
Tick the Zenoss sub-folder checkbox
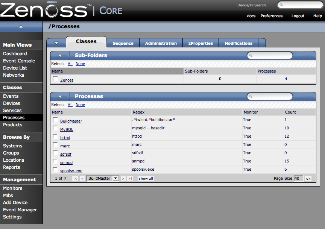click(55, 79)
